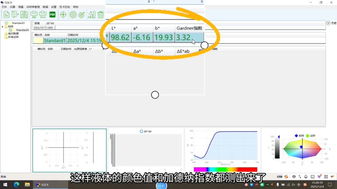
Task: Click 名称 header in sample table
Action: pos(50,49)
